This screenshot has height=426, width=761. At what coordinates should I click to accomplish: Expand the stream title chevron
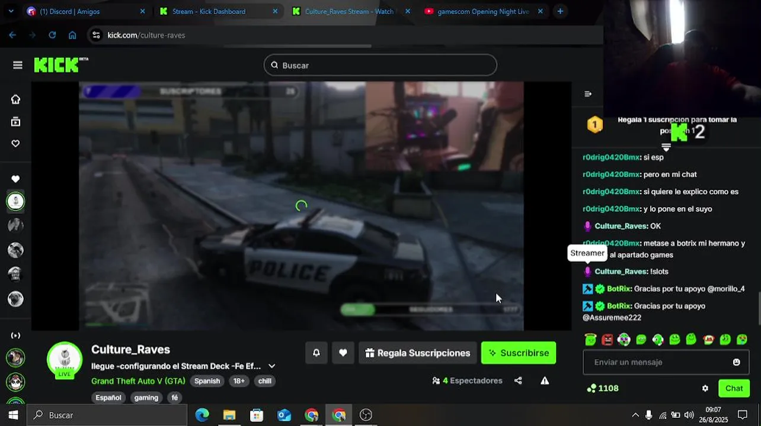coord(271,366)
